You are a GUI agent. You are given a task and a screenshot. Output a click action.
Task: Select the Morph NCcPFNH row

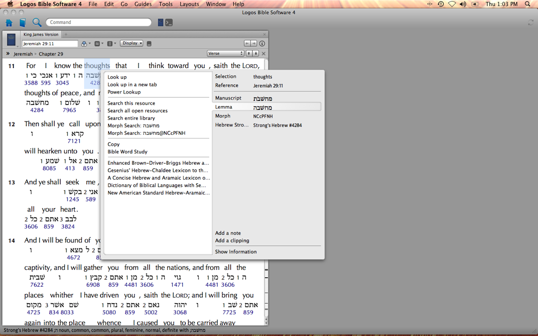(268, 116)
